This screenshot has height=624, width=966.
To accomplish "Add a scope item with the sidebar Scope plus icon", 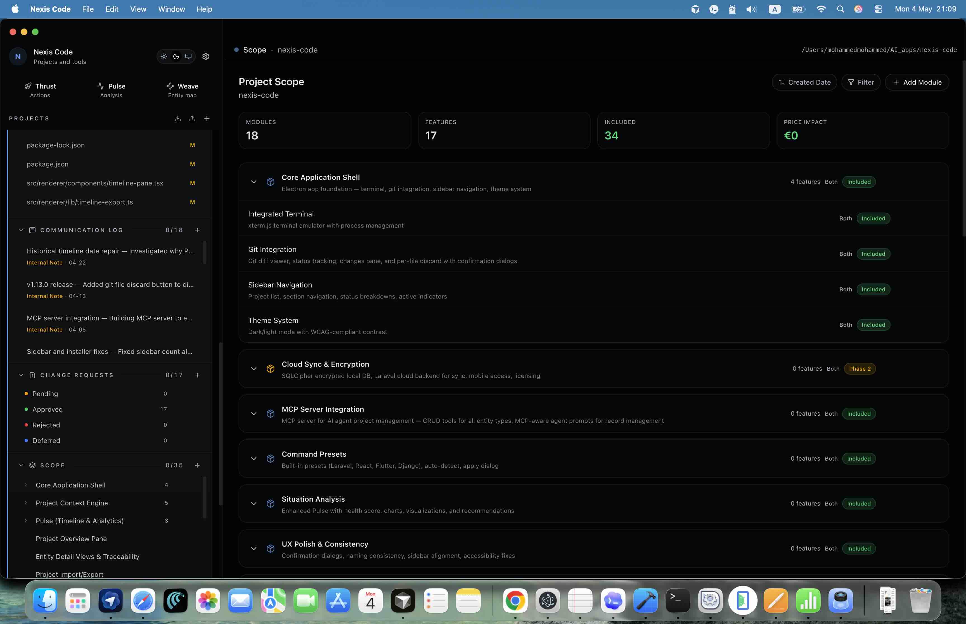I will click(197, 465).
